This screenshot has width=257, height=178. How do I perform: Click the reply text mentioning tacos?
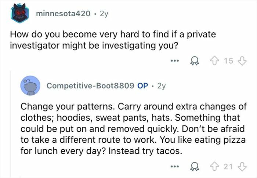[x=133, y=129]
